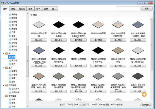Open the 楼地23-无溶剂环氧涂层面层 thumbnail
The image size is (155, 109).
tap(98, 76)
